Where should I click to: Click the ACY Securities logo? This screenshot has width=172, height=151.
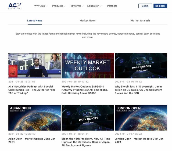point(15,6)
